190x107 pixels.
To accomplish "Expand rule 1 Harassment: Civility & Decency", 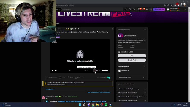I will pos(132,89).
